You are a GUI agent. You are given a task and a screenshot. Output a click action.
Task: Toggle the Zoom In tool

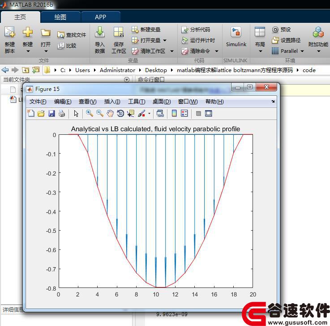tap(90, 113)
